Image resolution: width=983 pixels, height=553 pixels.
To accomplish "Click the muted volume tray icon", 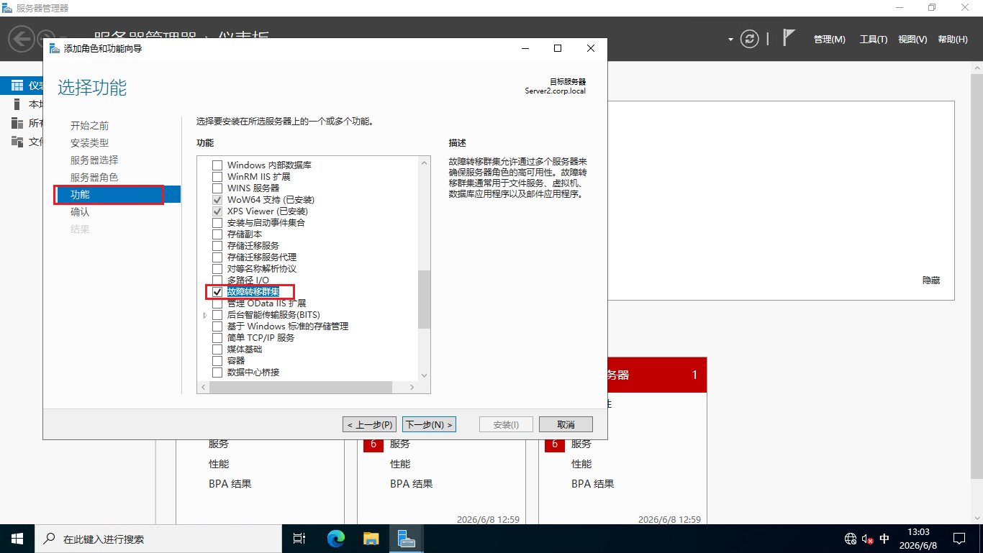I will tap(867, 539).
